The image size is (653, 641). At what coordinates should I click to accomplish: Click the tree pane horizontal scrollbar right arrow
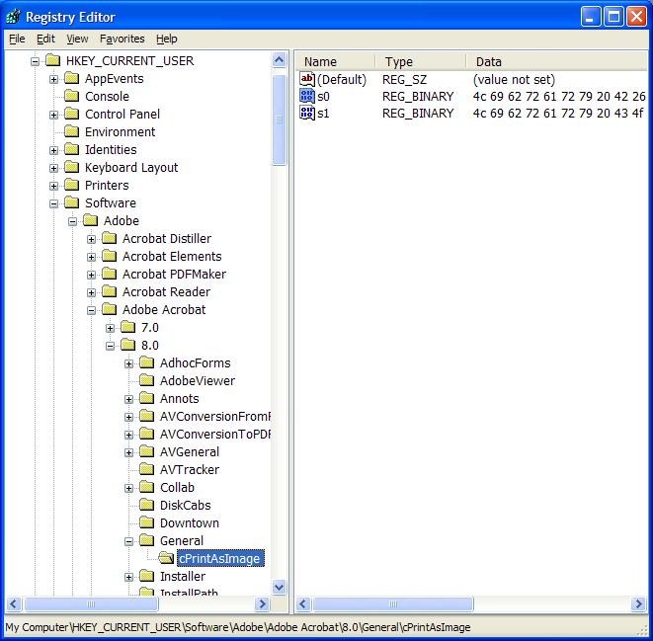coord(263,604)
